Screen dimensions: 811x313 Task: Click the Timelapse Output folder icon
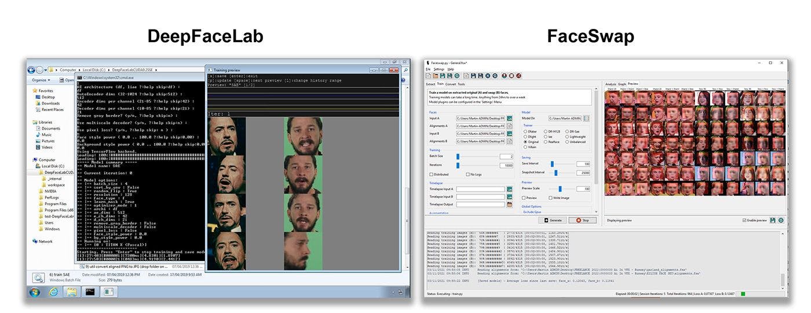click(510, 204)
